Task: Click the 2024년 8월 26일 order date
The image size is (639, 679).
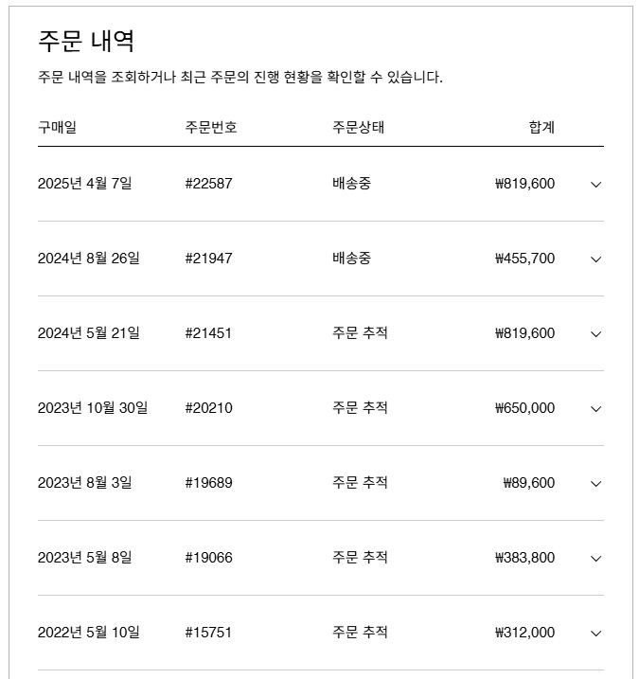Action: click(88, 259)
